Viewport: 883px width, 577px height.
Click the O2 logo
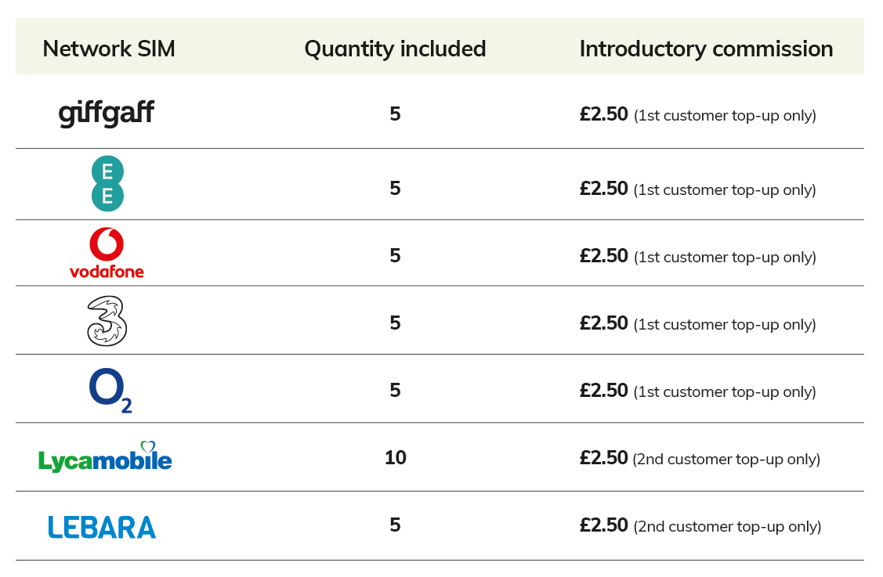tap(110, 390)
